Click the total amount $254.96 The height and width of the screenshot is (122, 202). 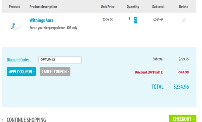pos(181,87)
